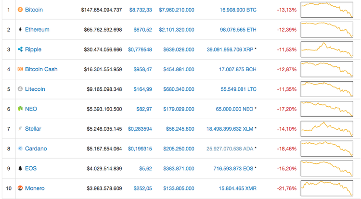The height and width of the screenshot is (199, 361).
Task: Click Bitcoin supply 16.908.900 BTC
Action: click(x=238, y=10)
